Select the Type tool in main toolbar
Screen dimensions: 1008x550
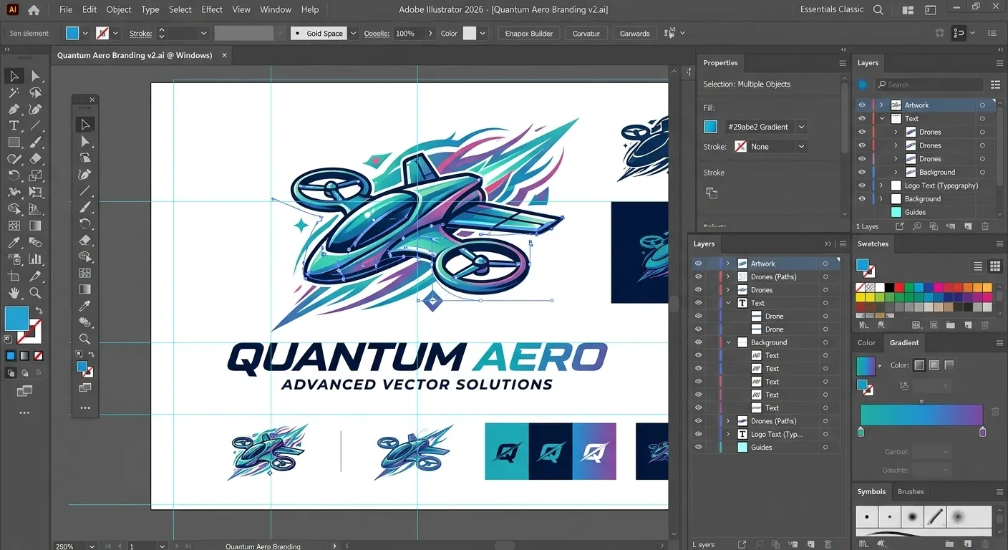point(14,125)
